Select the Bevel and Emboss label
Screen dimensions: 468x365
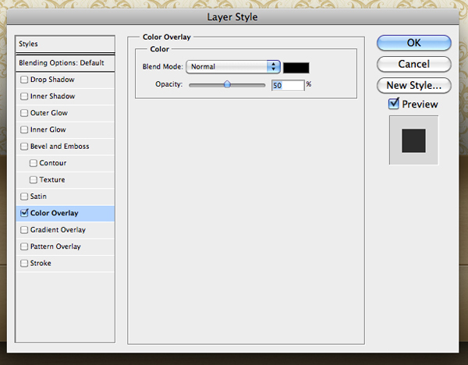click(60, 147)
